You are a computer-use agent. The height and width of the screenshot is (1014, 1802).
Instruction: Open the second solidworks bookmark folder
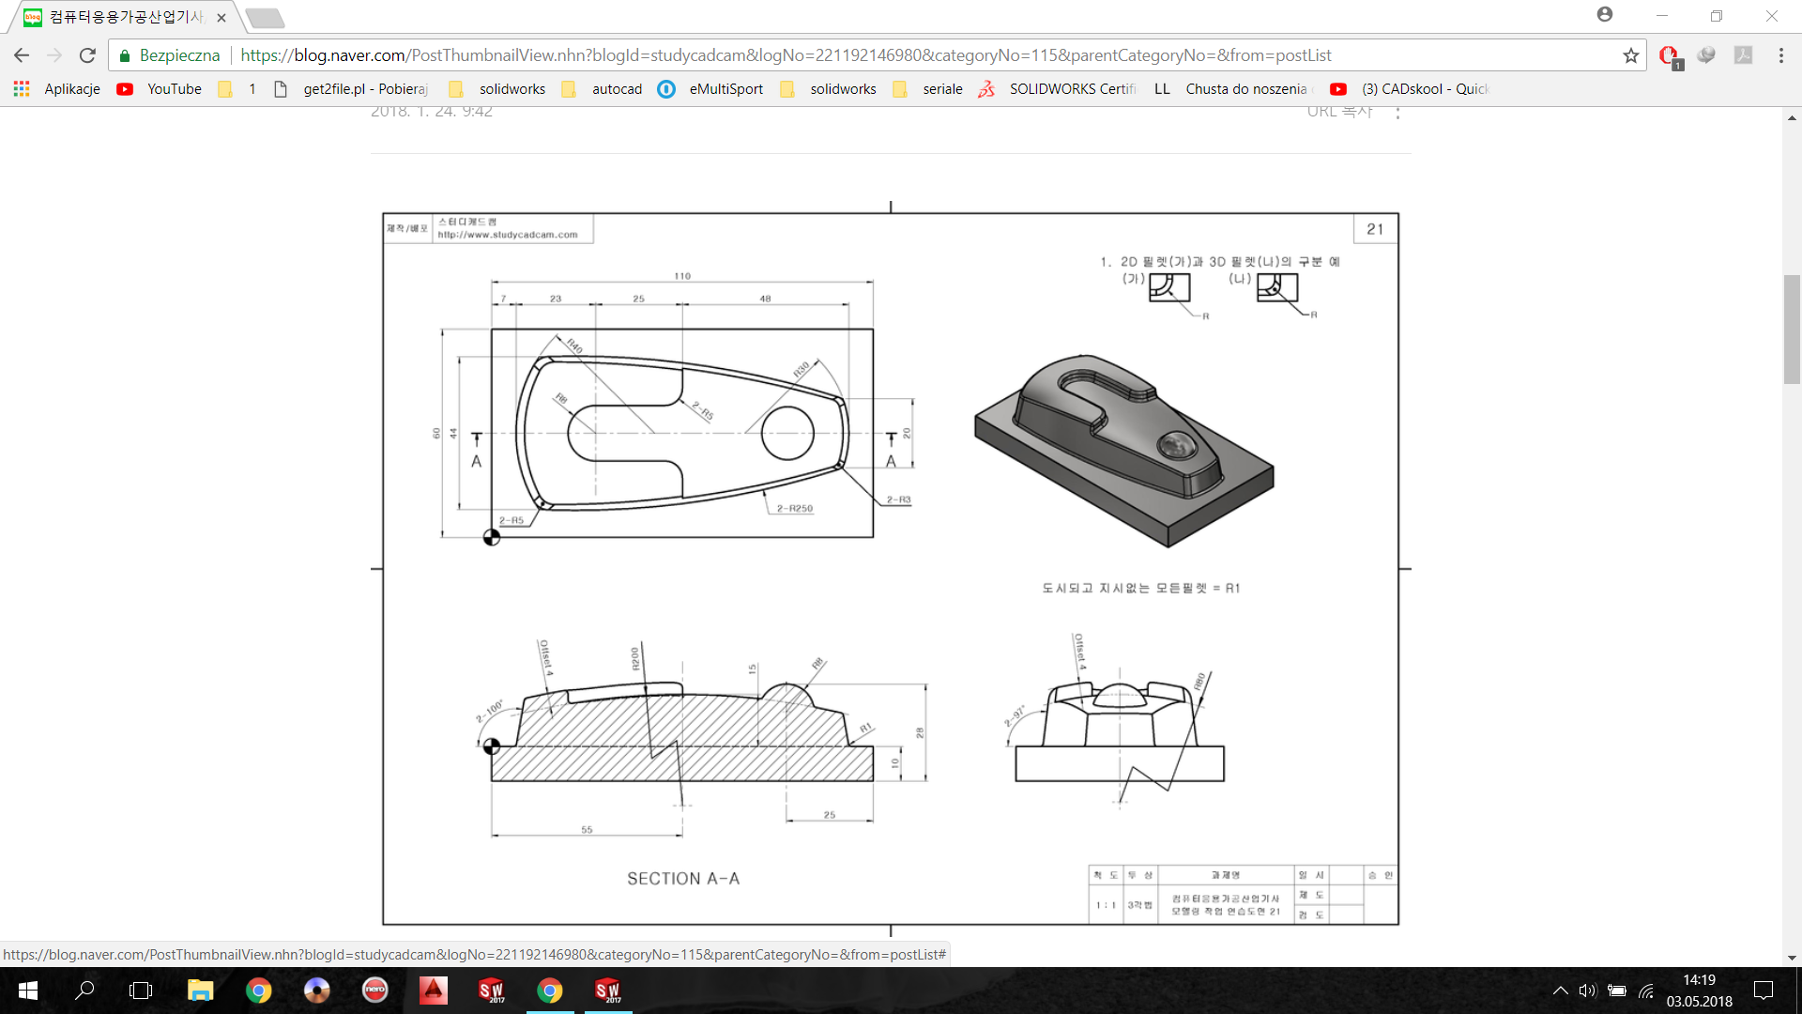[x=829, y=89]
